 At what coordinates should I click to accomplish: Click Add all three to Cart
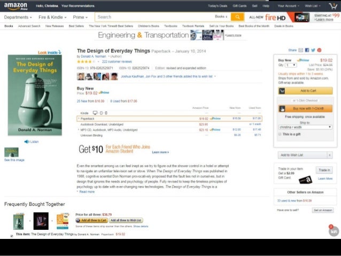click(91, 220)
